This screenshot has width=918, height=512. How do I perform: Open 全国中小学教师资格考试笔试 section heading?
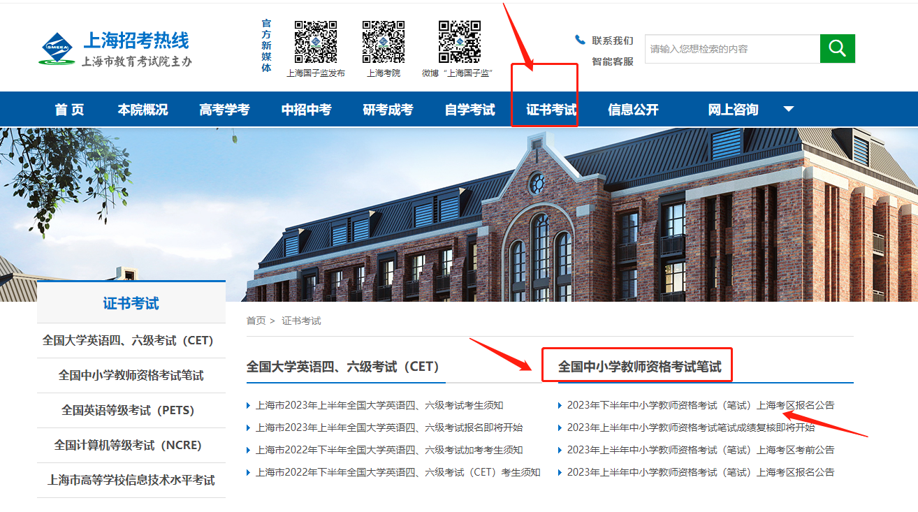[x=639, y=367]
